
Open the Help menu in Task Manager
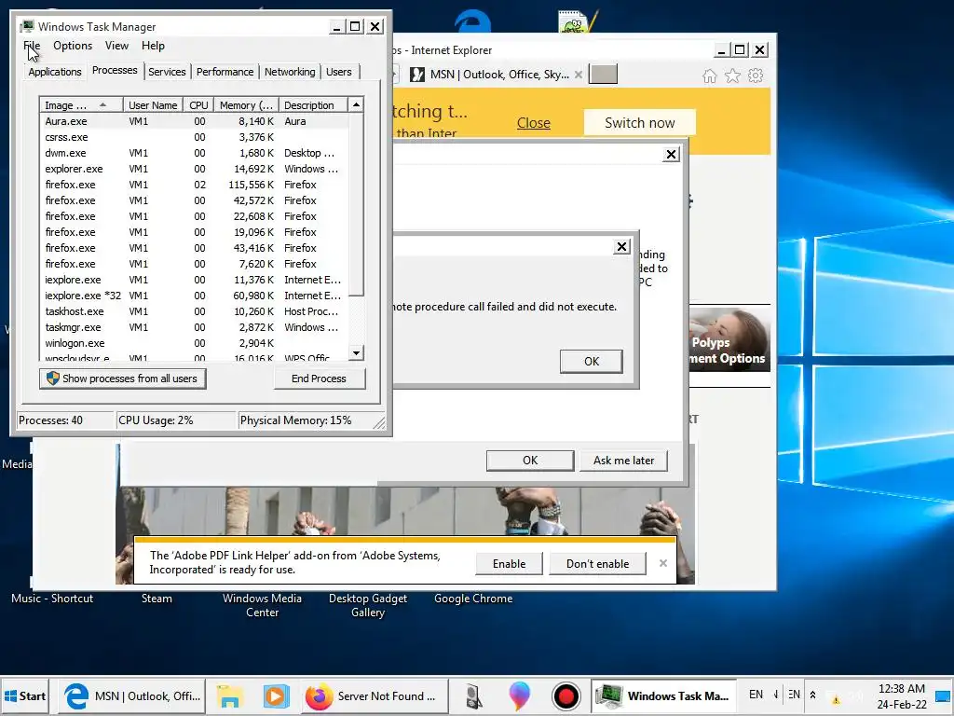[x=153, y=46]
